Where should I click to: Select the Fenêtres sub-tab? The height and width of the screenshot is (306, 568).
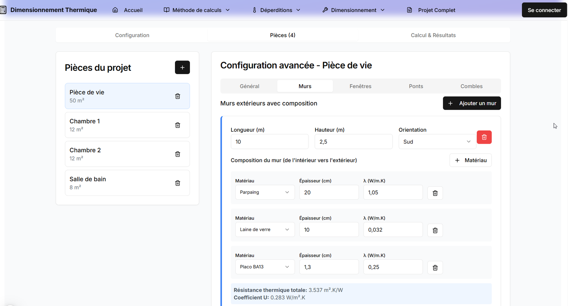point(360,86)
